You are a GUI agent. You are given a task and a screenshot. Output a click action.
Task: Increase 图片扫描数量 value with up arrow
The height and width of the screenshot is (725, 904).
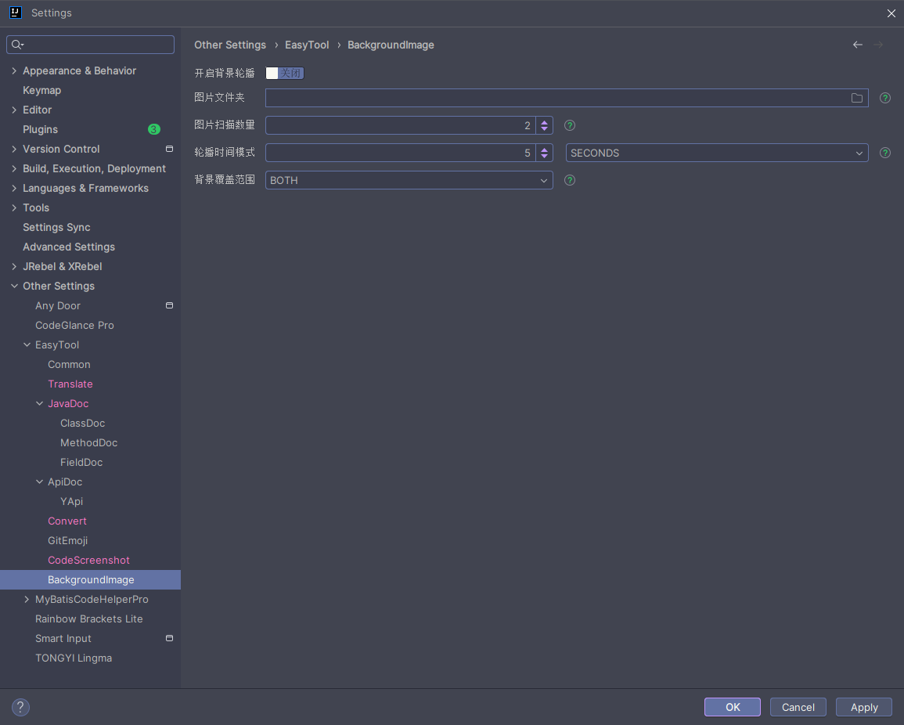tap(544, 121)
